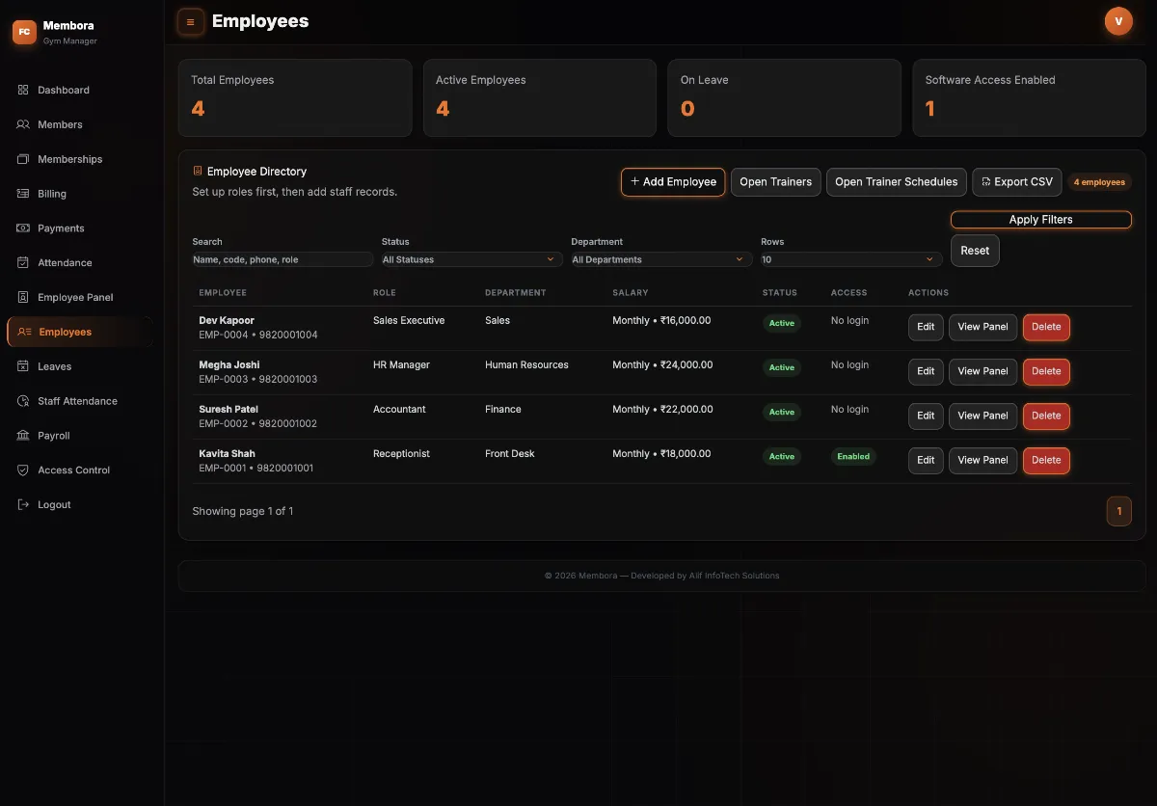Open Dashboard from the sidebar
Screen dimensions: 1157x806
coord(79,90)
